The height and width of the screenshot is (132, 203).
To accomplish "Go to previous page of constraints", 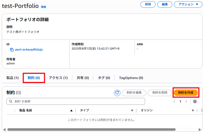I will click(x=174, y=102).
